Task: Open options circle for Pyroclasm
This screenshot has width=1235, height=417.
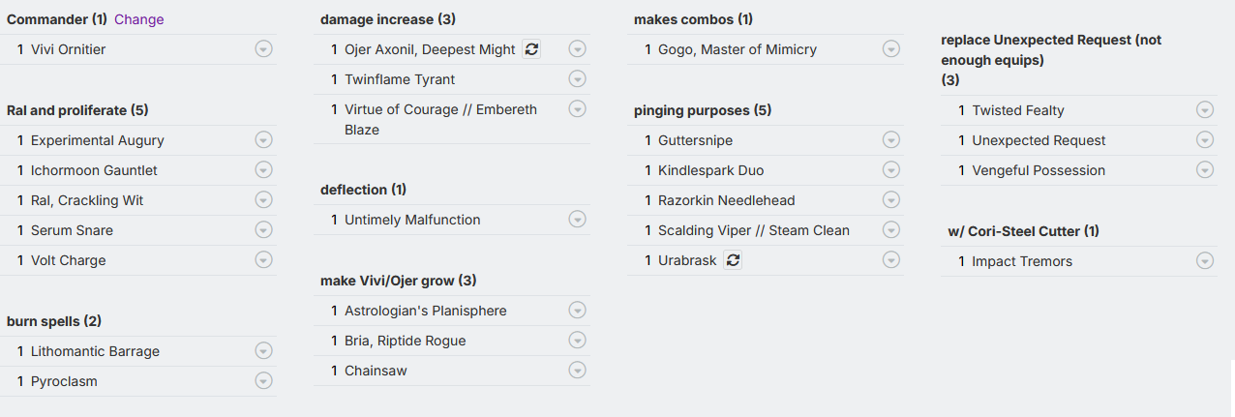Action: (263, 381)
